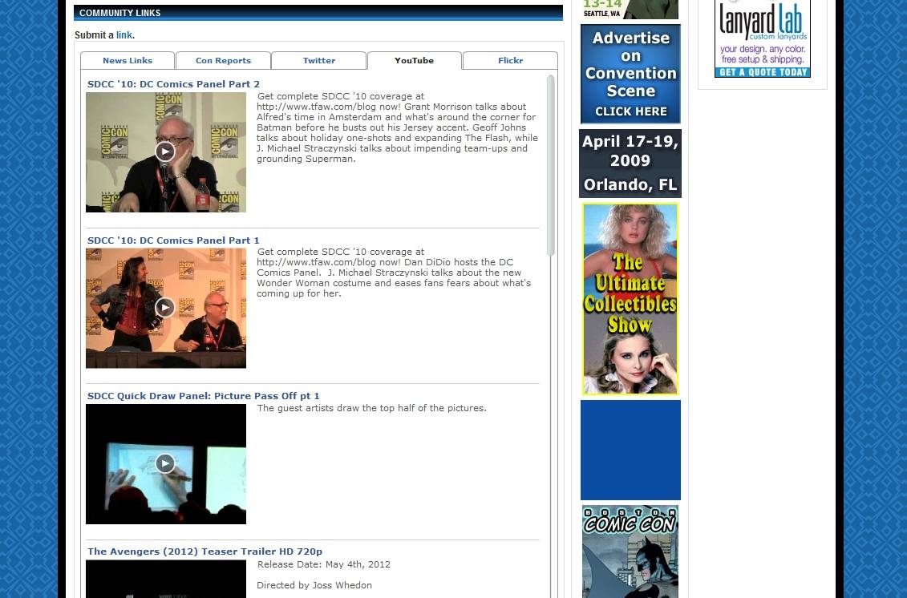Select the Twitter tab
This screenshot has width=907, height=598.
click(x=319, y=61)
